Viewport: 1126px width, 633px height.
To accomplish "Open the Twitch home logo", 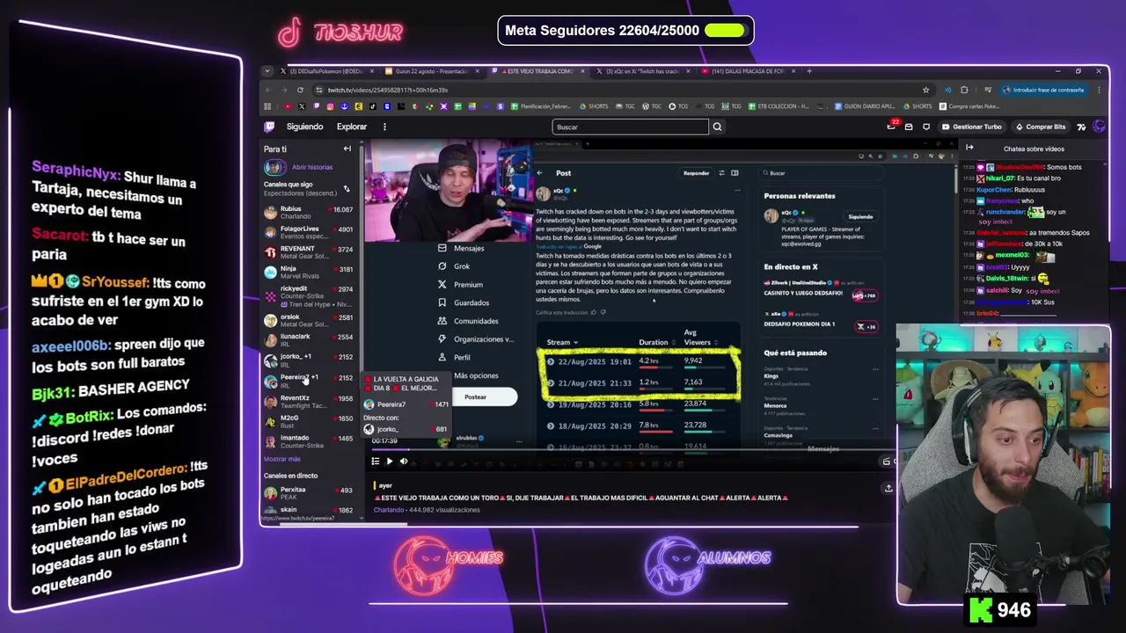I will pyautogui.click(x=269, y=127).
